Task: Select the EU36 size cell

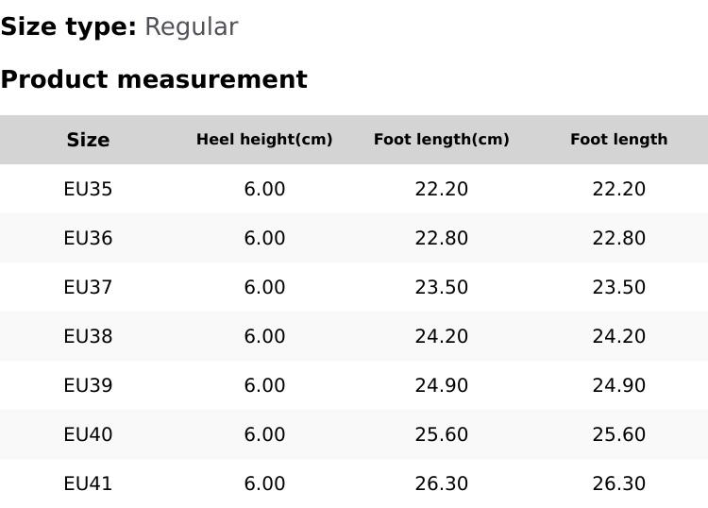Action: [x=88, y=238]
